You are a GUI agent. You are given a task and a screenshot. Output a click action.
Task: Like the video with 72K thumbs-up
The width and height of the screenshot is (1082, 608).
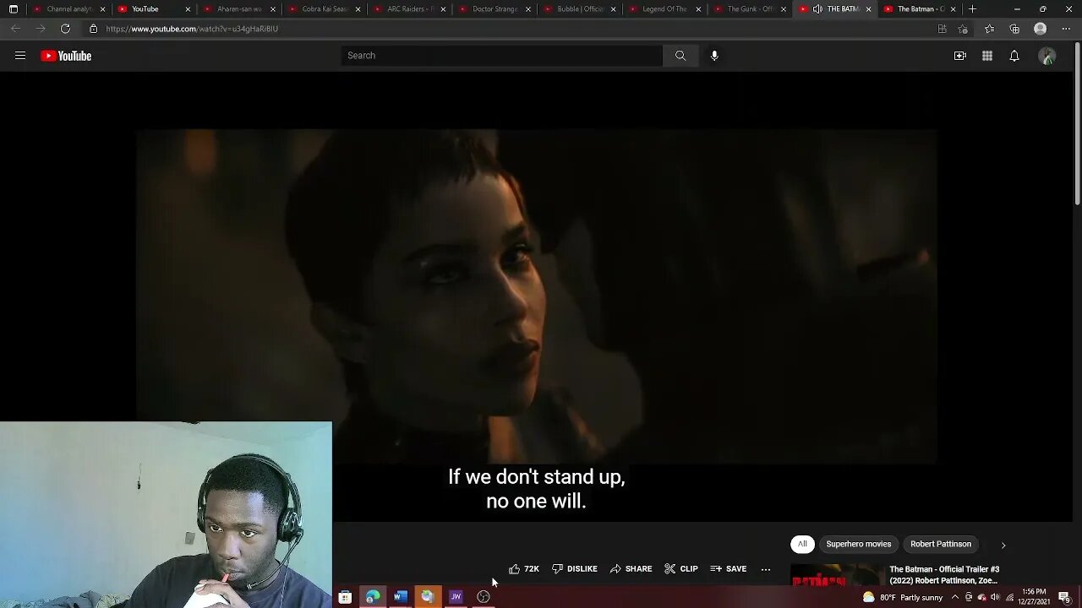click(524, 569)
